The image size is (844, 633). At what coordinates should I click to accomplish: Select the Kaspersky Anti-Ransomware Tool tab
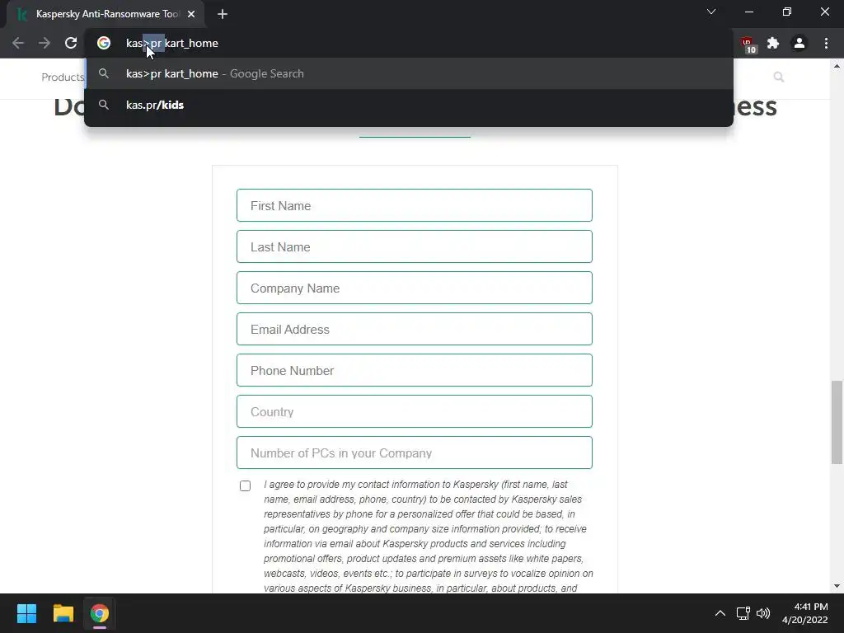pos(105,14)
